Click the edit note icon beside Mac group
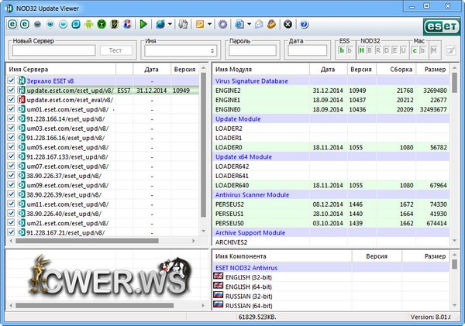Viewport: 465px width, 326px height. (450, 50)
